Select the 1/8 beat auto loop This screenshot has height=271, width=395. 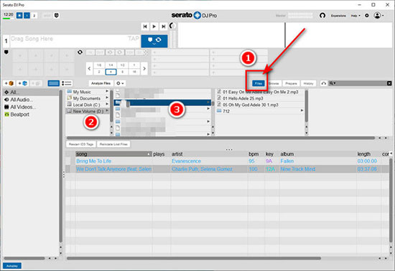click(x=99, y=65)
